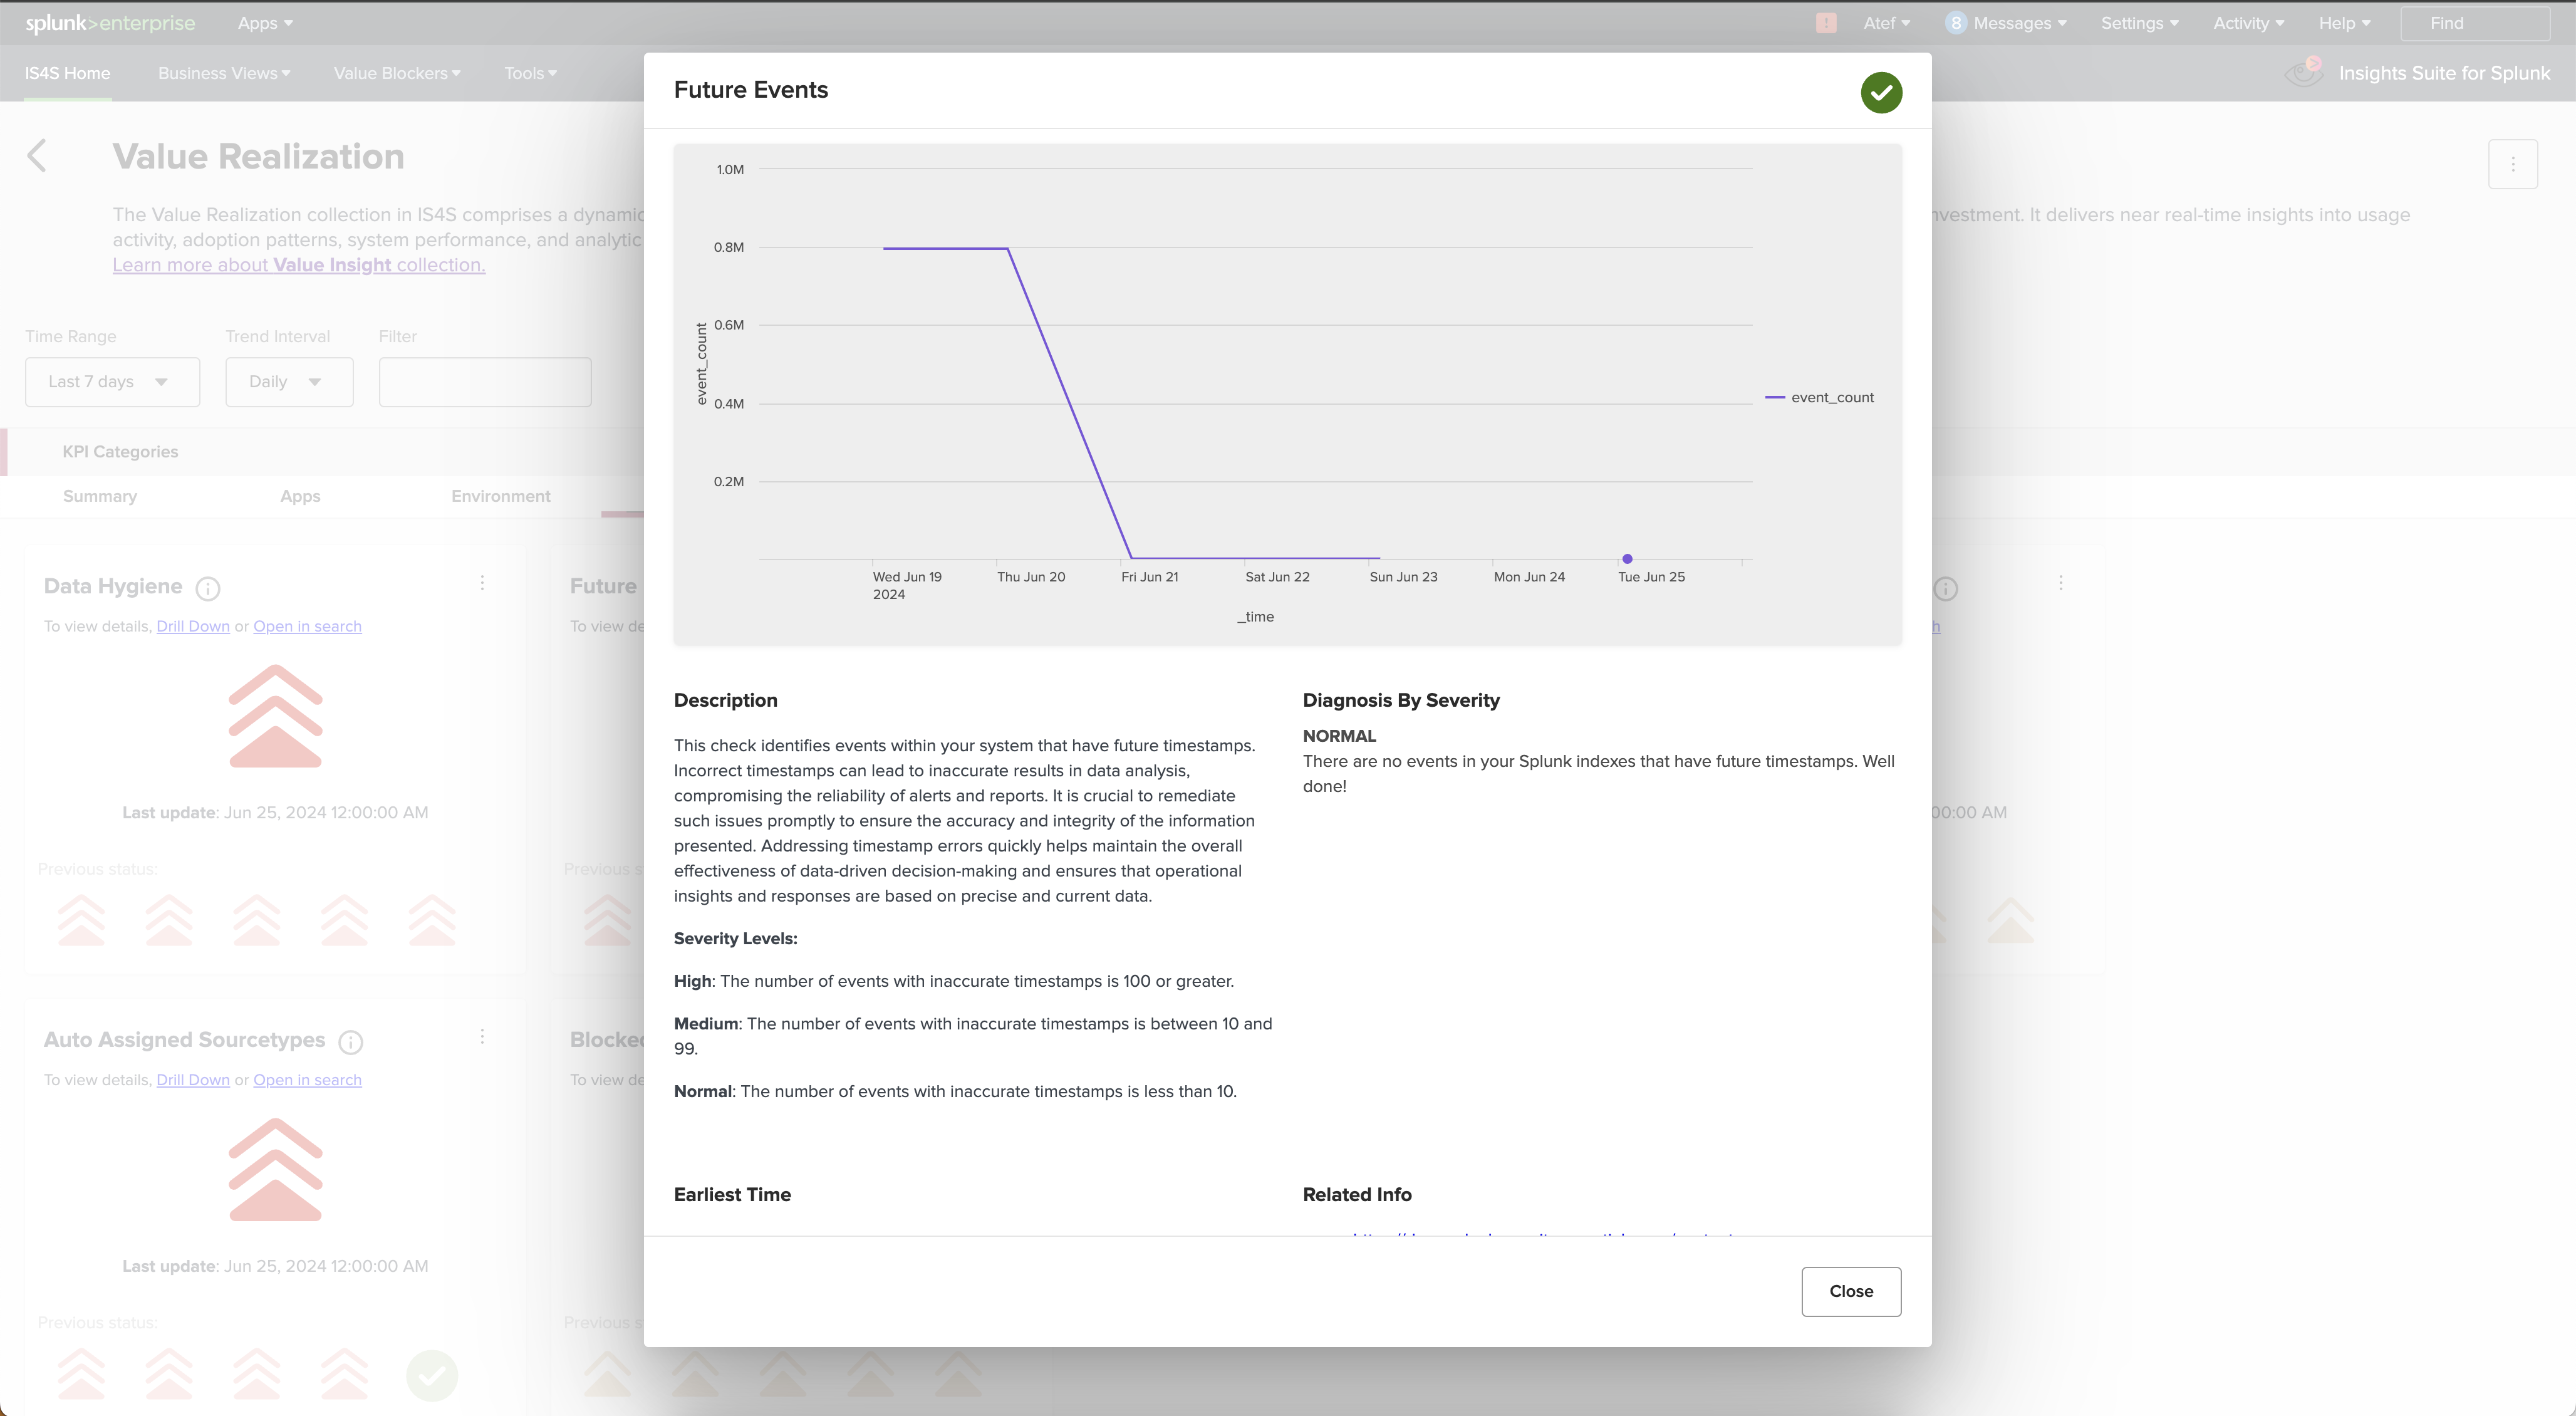Click the Auto Assigned Sourcetypes info icon
The height and width of the screenshot is (1416, 2576).
[350, 1042]
